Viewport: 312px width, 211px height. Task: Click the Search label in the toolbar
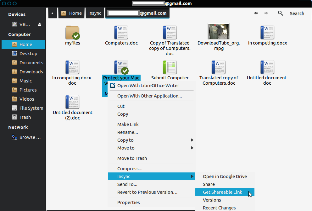tap(297, 13)
